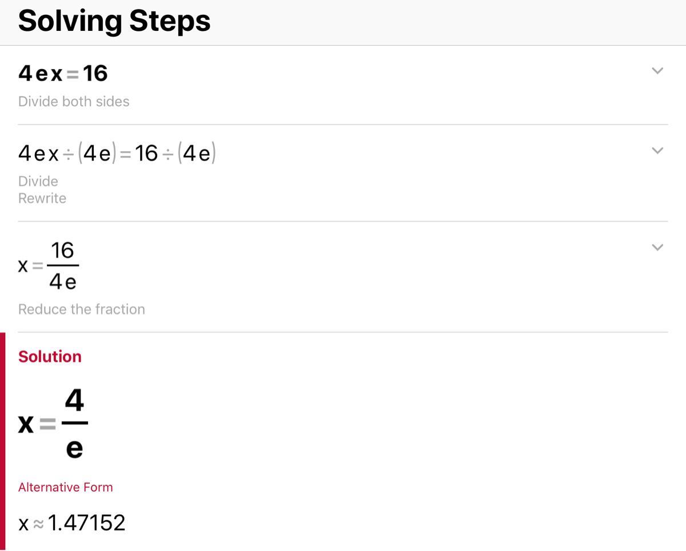Click the numerator 16 in the fraction step
The image size is (686, 551).
point(62,251)
